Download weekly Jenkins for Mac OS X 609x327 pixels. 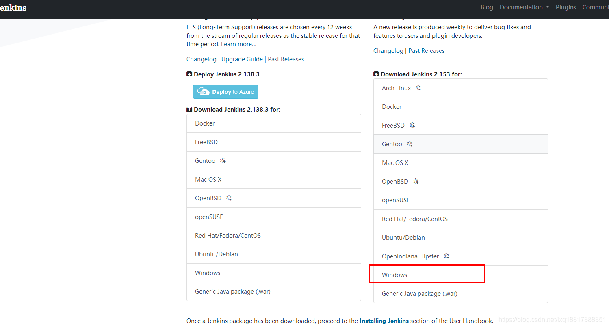tap(461, 163)
